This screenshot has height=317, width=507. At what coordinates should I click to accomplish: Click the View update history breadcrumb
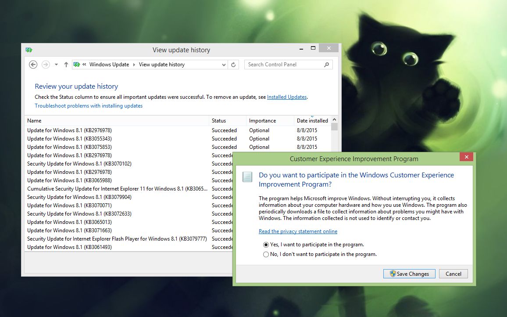[x=162, y=65]
